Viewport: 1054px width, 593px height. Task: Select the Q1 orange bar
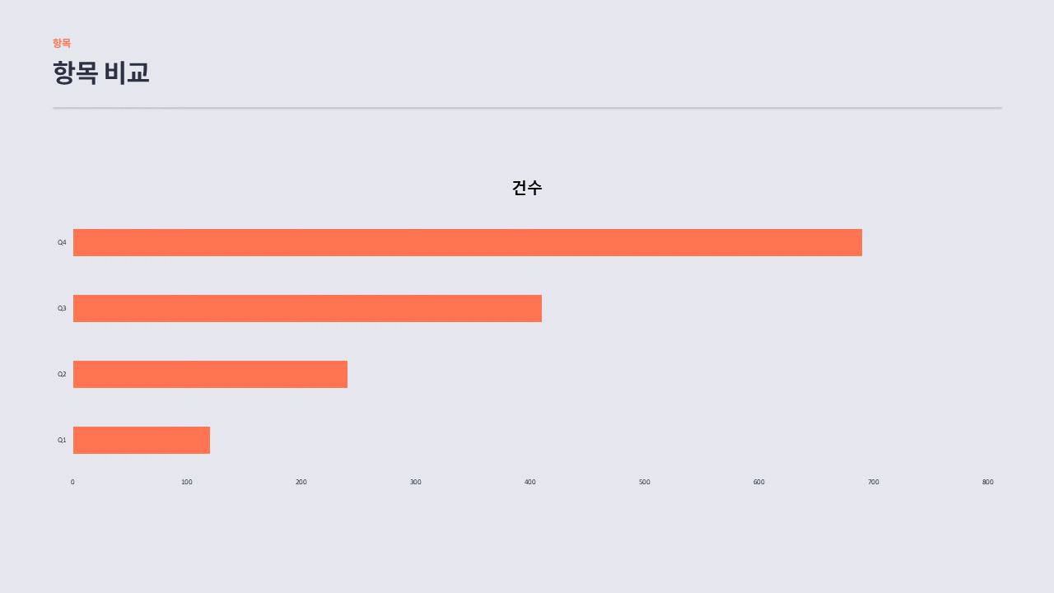point(142,440)
